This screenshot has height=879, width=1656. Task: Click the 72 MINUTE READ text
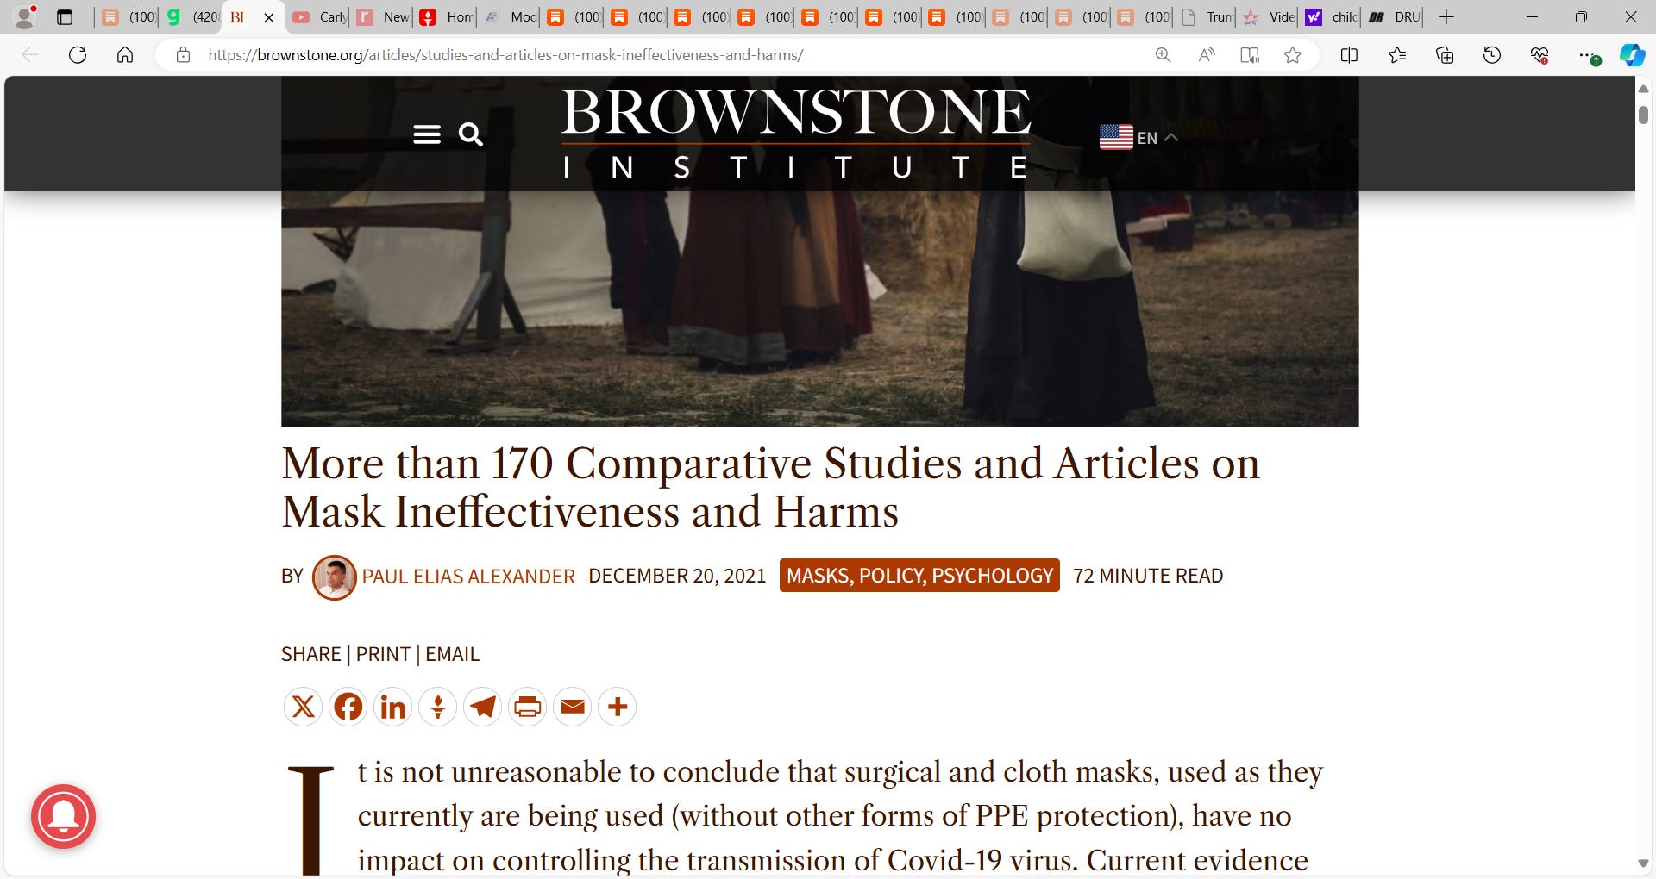(x=1148, y=576)
